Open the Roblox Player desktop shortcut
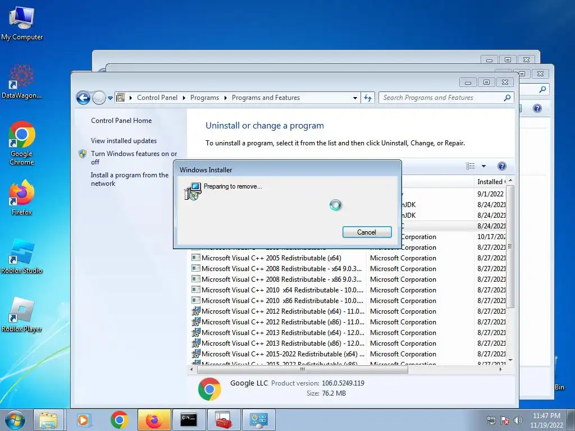 point(22,315)
